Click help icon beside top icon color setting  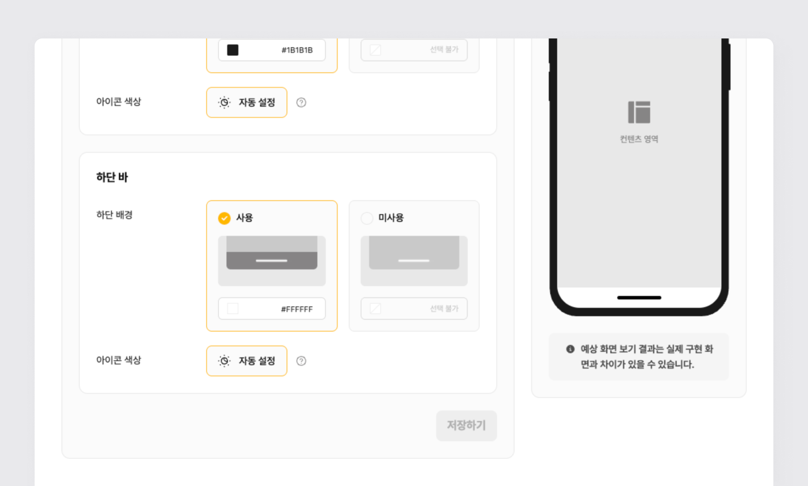[301, 103]
